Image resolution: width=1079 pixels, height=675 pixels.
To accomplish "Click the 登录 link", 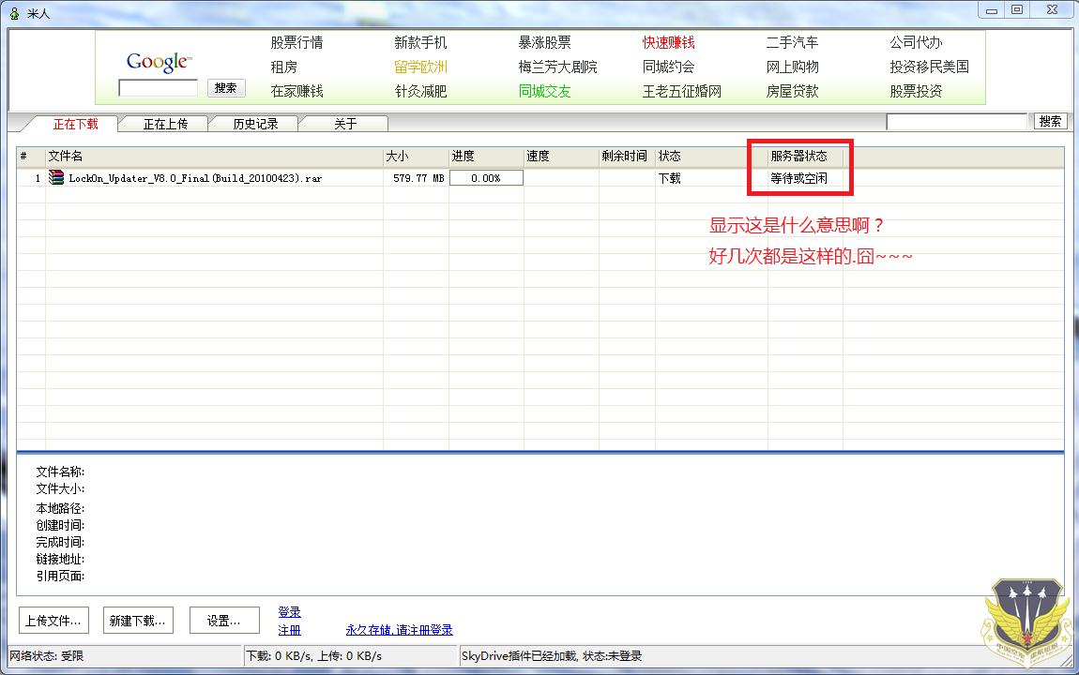I will point(289,612).
